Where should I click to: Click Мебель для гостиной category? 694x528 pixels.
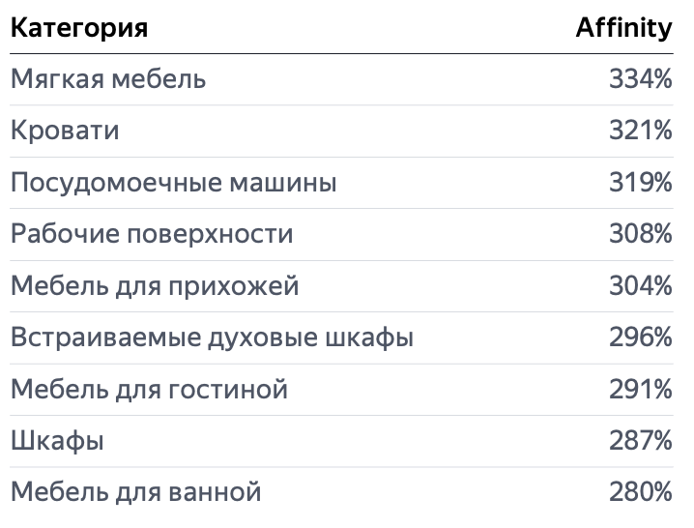[x=149, y=390]
